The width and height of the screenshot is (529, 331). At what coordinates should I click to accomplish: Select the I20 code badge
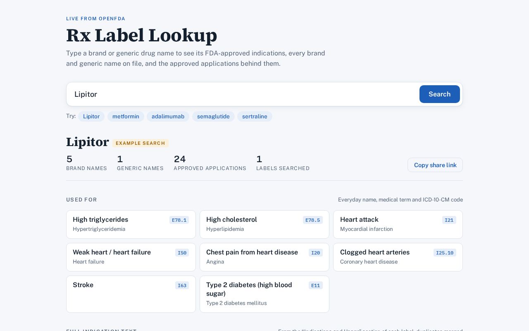point(316,253)
